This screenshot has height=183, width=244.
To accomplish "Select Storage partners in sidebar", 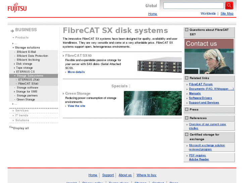I will pos(27,96).
